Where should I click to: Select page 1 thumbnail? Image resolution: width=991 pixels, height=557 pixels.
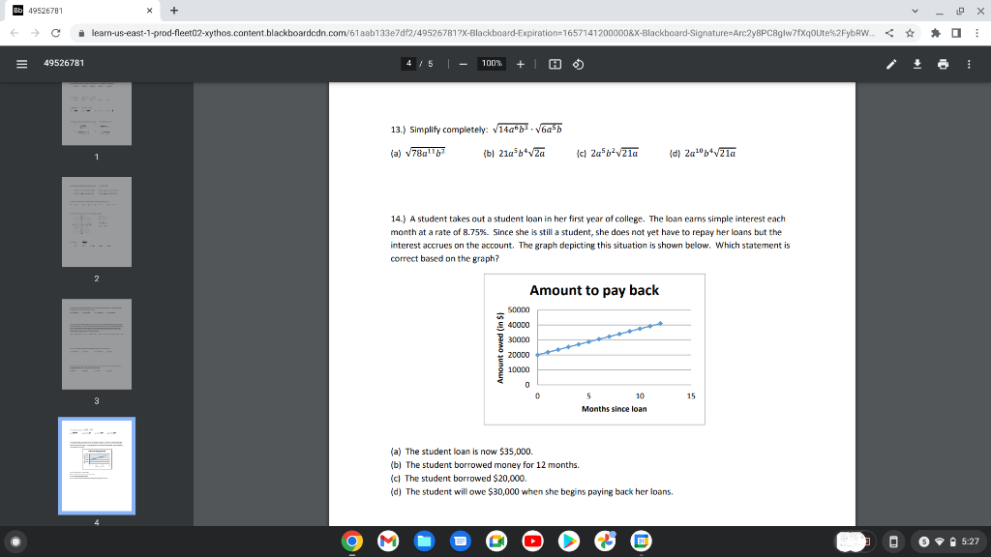pos(97,113)
